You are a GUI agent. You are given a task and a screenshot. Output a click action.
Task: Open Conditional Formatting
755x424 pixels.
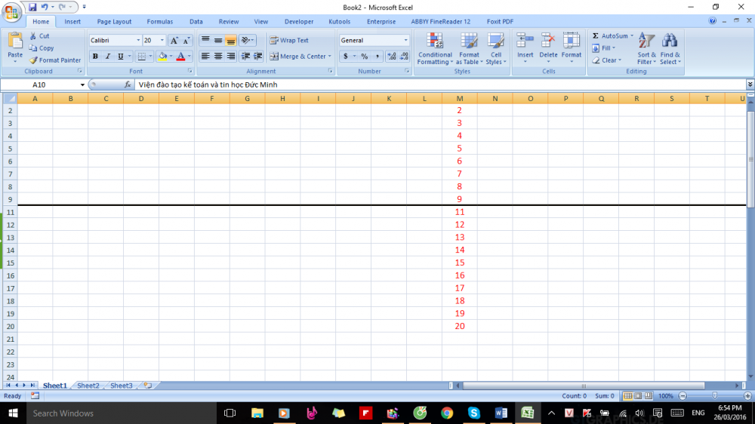pos(435,48)
